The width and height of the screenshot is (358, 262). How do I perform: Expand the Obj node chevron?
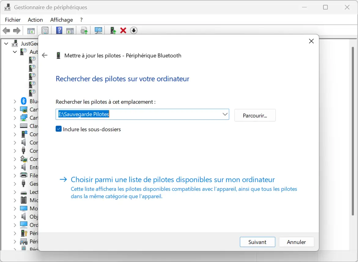[x=15, y=217]
